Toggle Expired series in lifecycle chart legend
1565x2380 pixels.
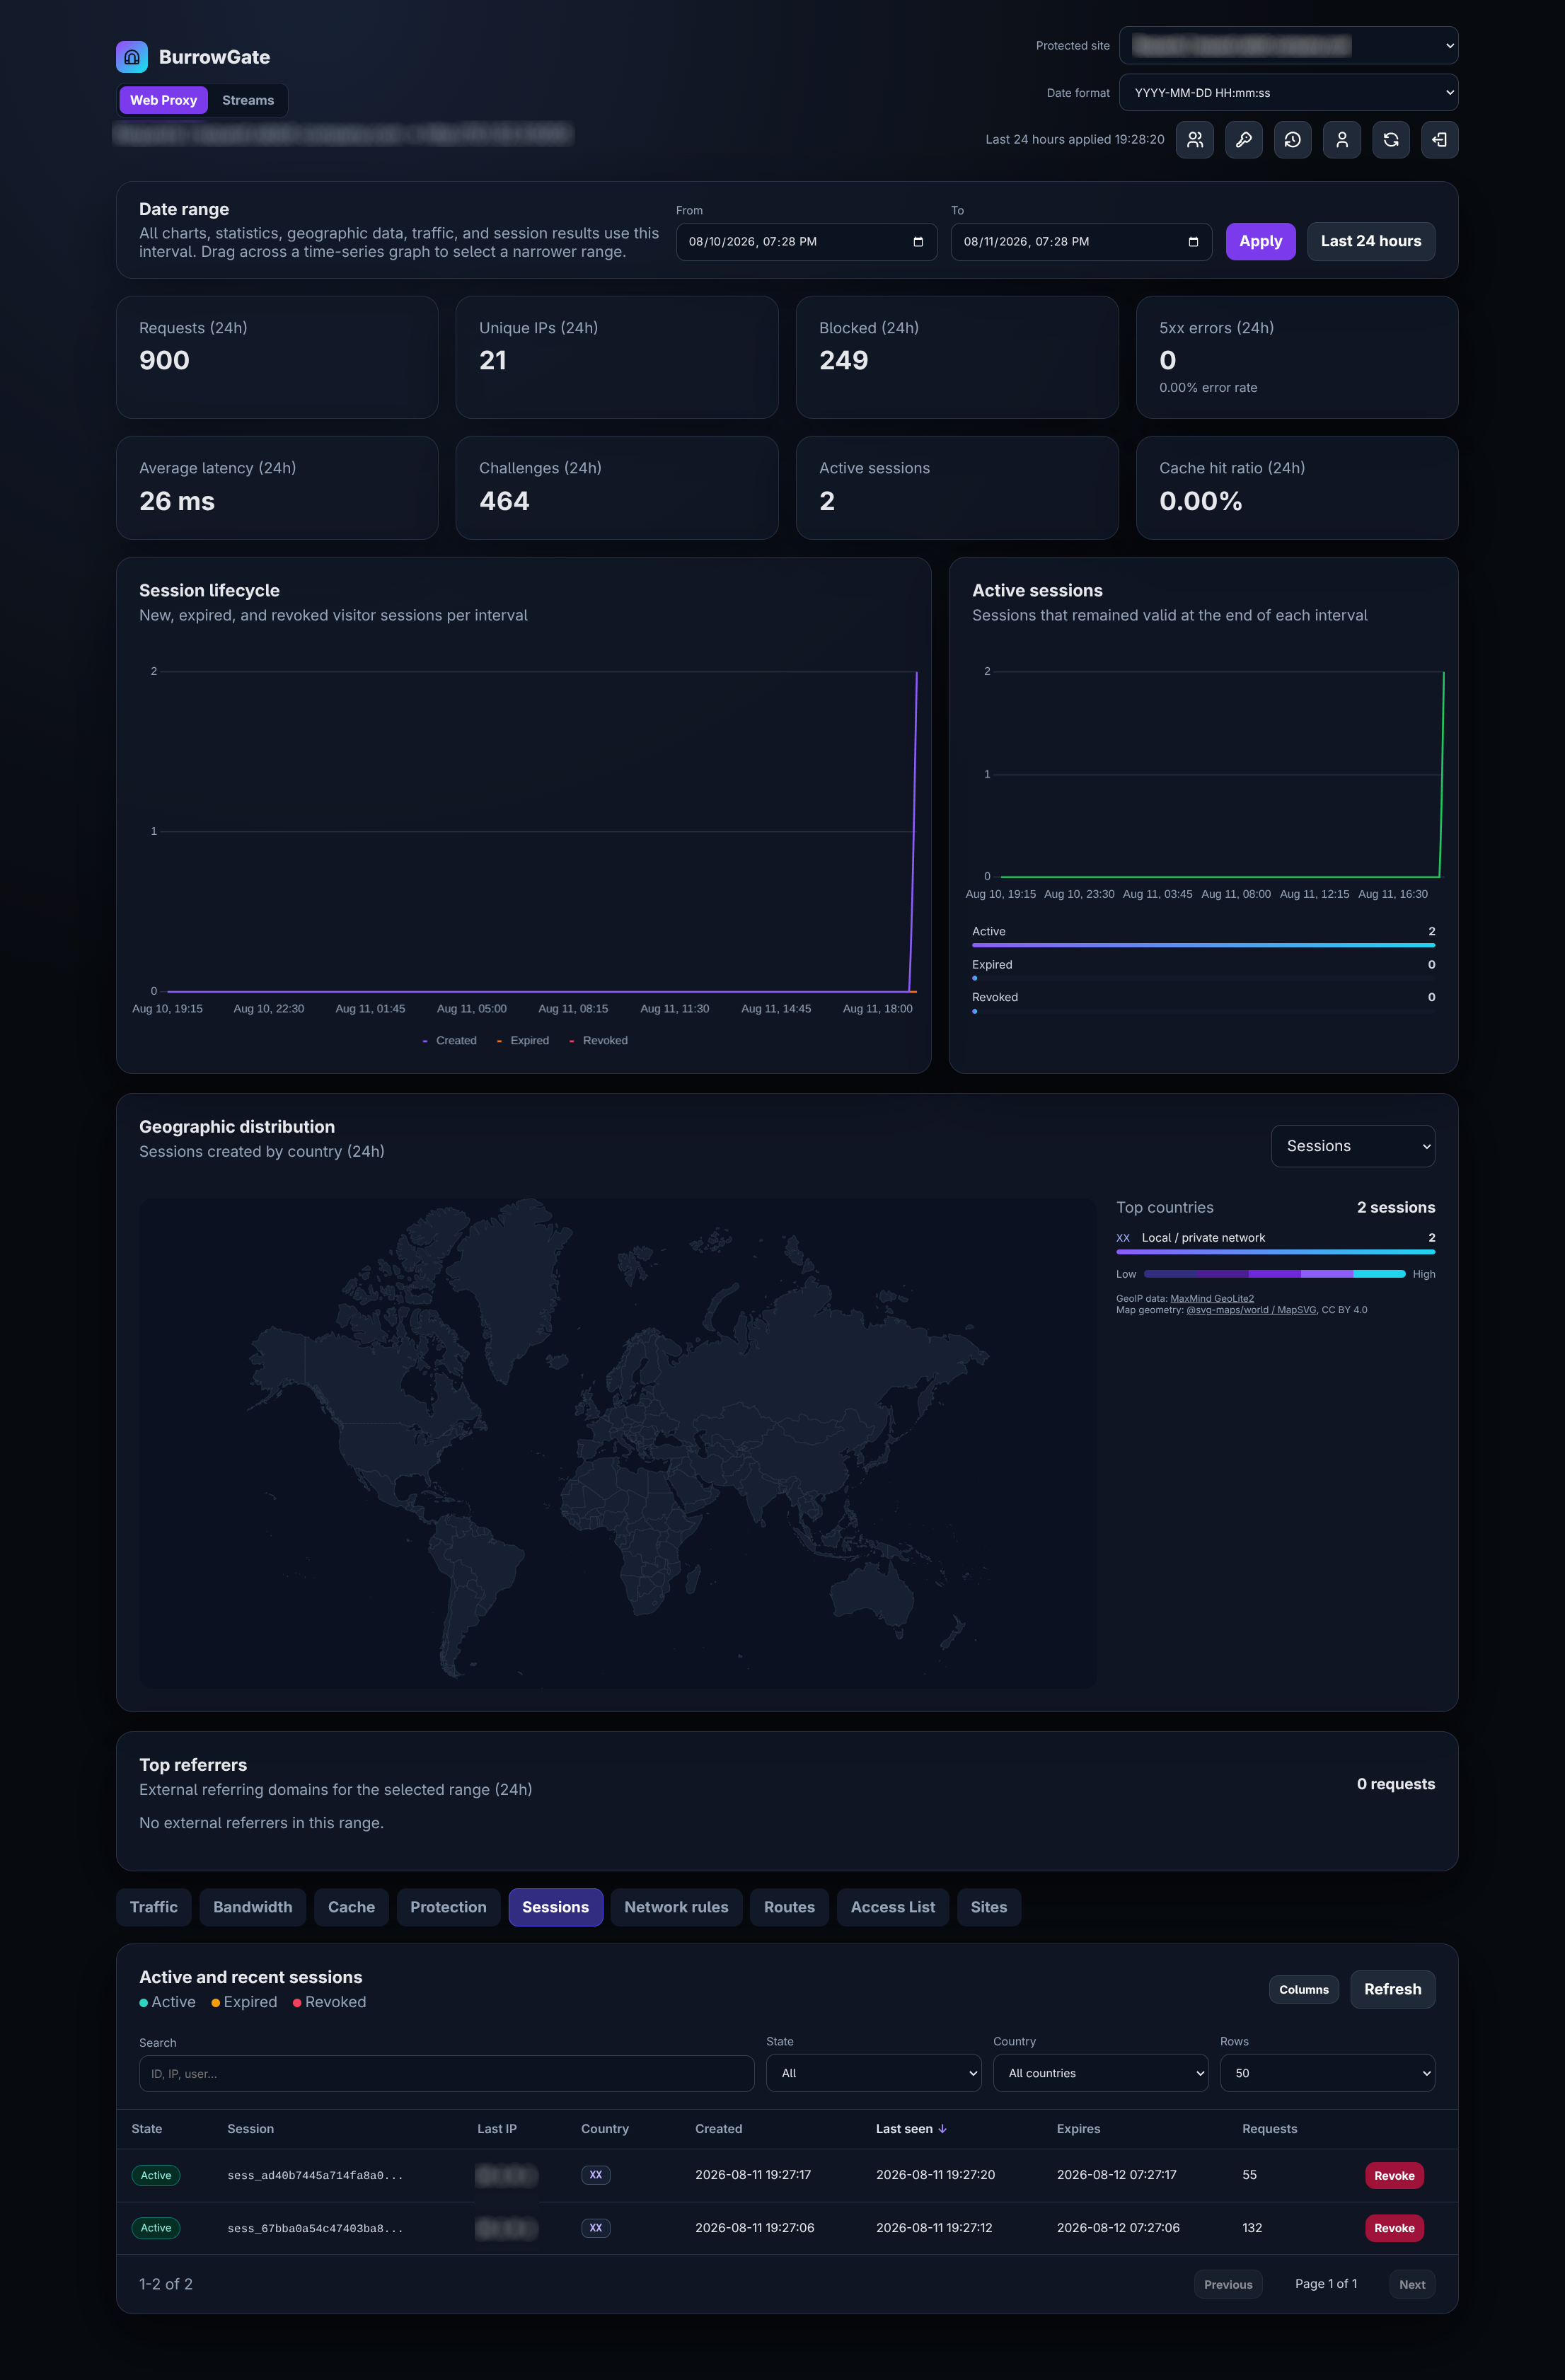click(523, 1041)
